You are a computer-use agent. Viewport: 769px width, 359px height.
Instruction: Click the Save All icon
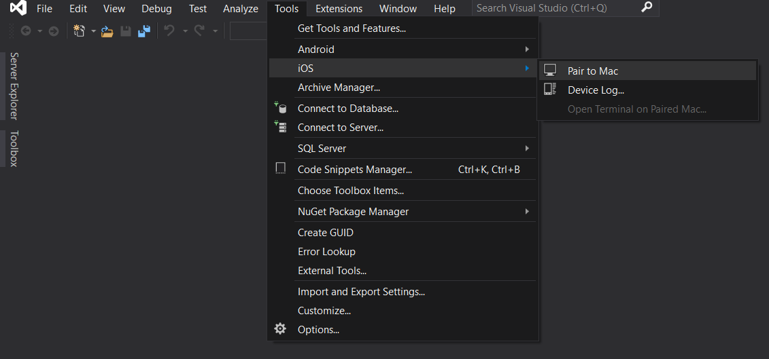point(143,31)
